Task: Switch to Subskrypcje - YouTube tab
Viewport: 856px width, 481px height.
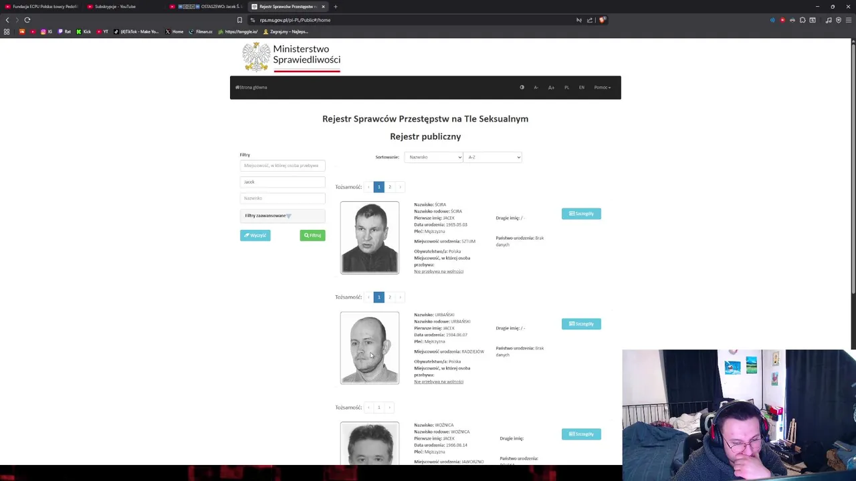Action: (124, 7)
